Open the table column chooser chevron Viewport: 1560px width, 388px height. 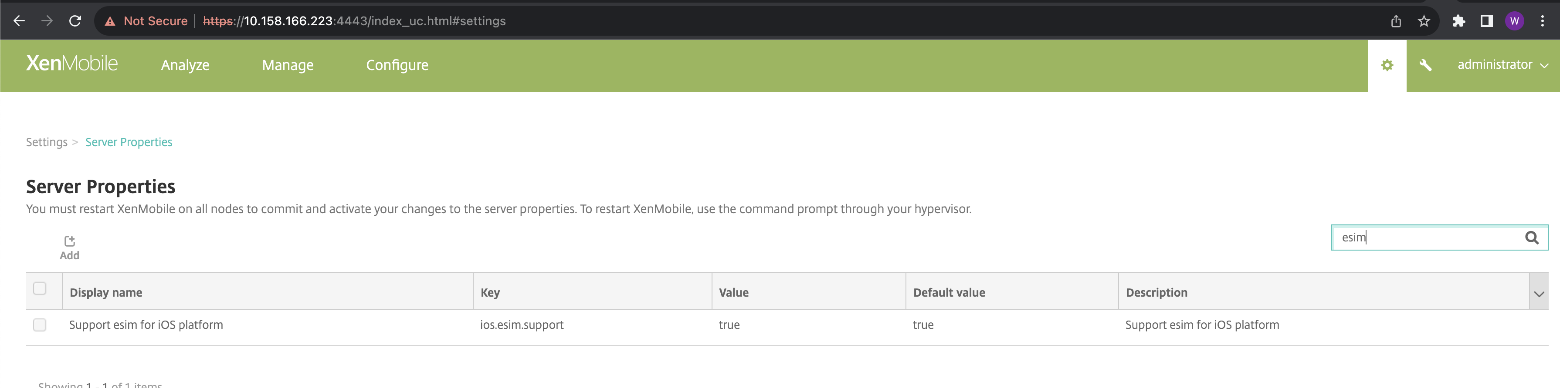tap(1539, 294)
